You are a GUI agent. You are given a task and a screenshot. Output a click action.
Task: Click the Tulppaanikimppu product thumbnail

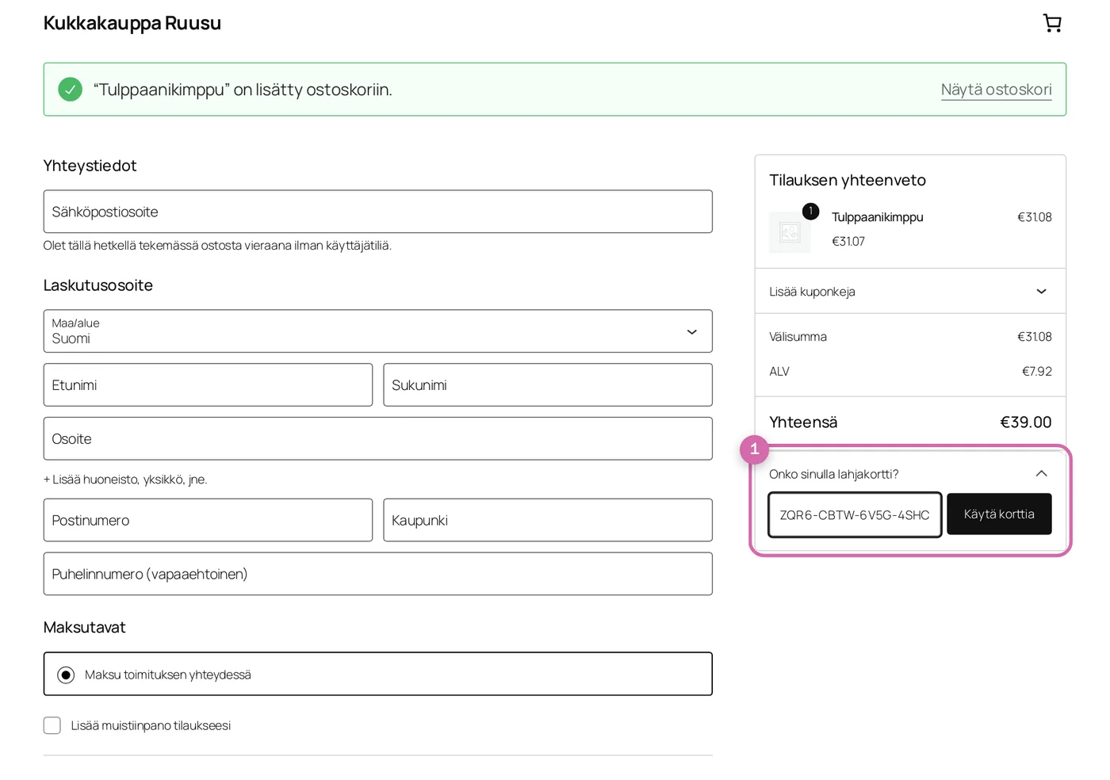790,231
